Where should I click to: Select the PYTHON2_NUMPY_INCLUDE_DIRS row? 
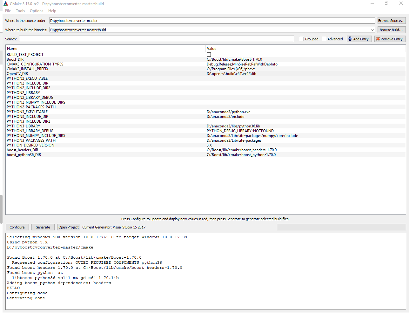[x=206, y=102]
